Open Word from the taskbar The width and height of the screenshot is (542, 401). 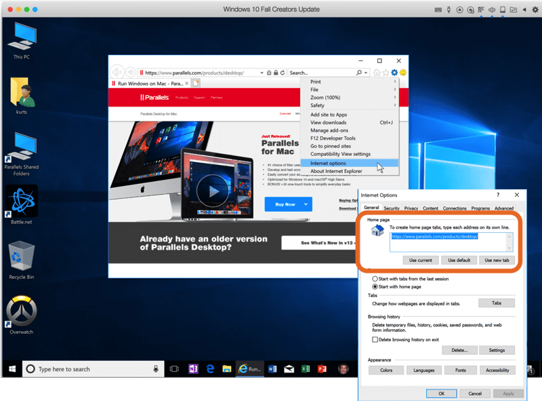[272, 369]
